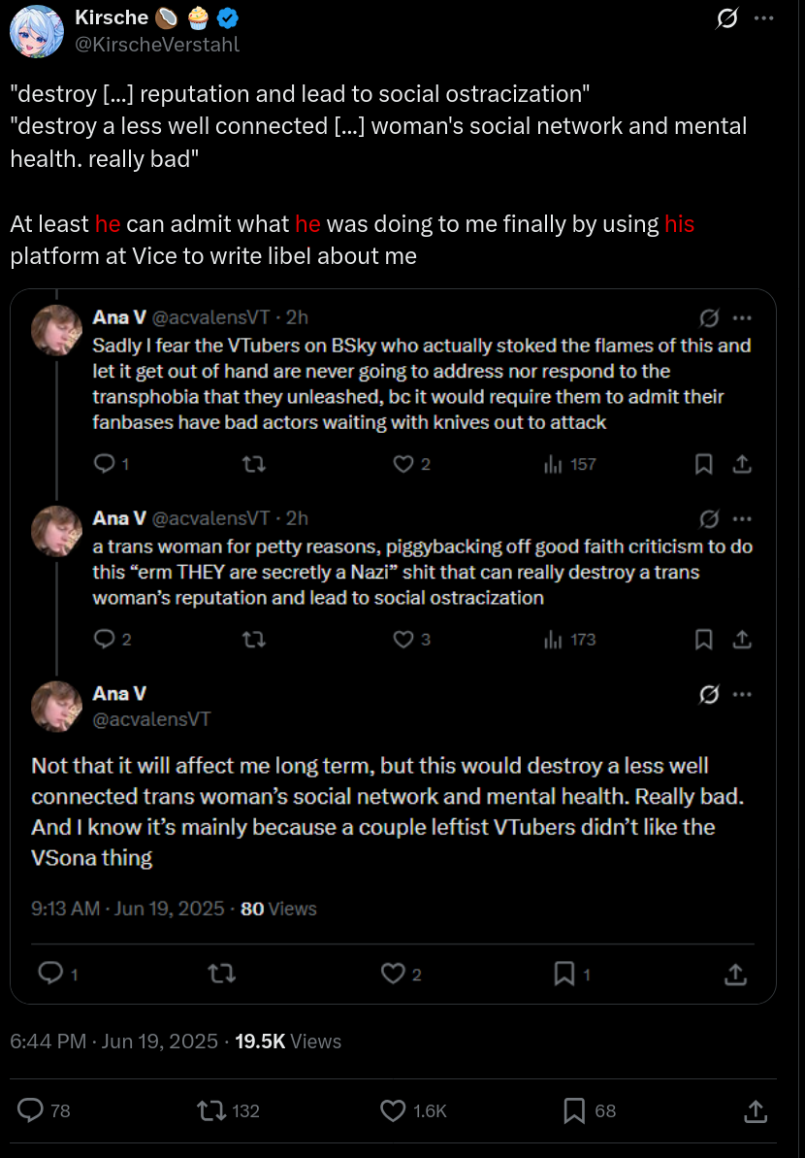The image size is (805, 1158).
Task: Open more options on first Ana V reply
Action: [742, 317]
